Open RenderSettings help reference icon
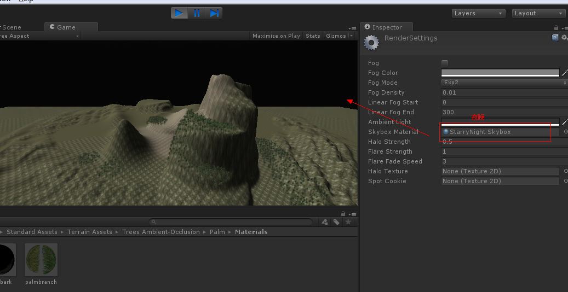568x292 pixels. point(555,38)
